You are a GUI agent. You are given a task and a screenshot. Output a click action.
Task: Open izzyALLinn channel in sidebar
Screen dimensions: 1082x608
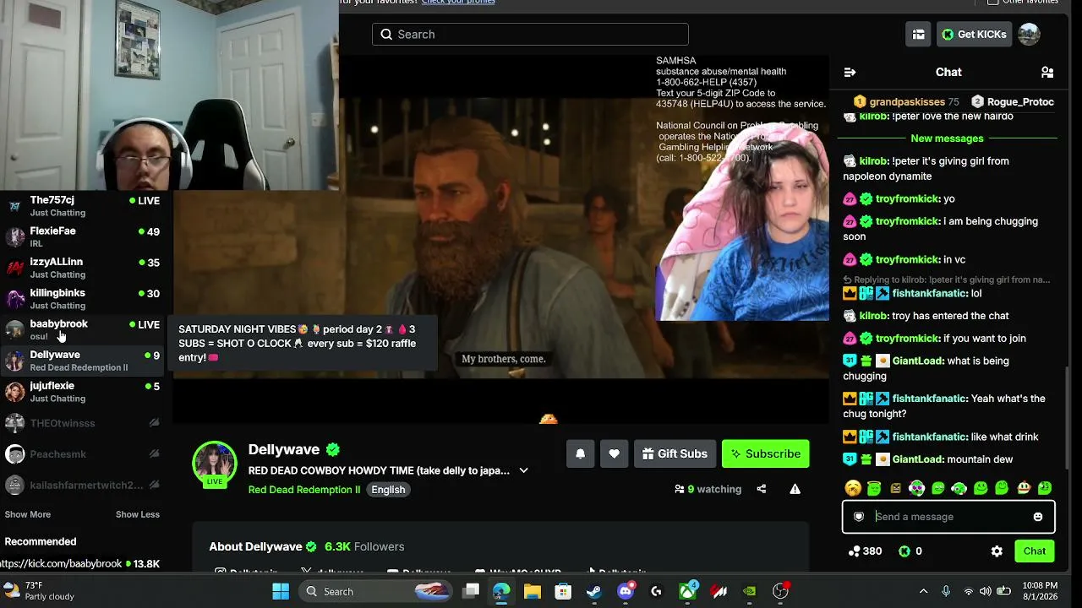click(83, 268)
